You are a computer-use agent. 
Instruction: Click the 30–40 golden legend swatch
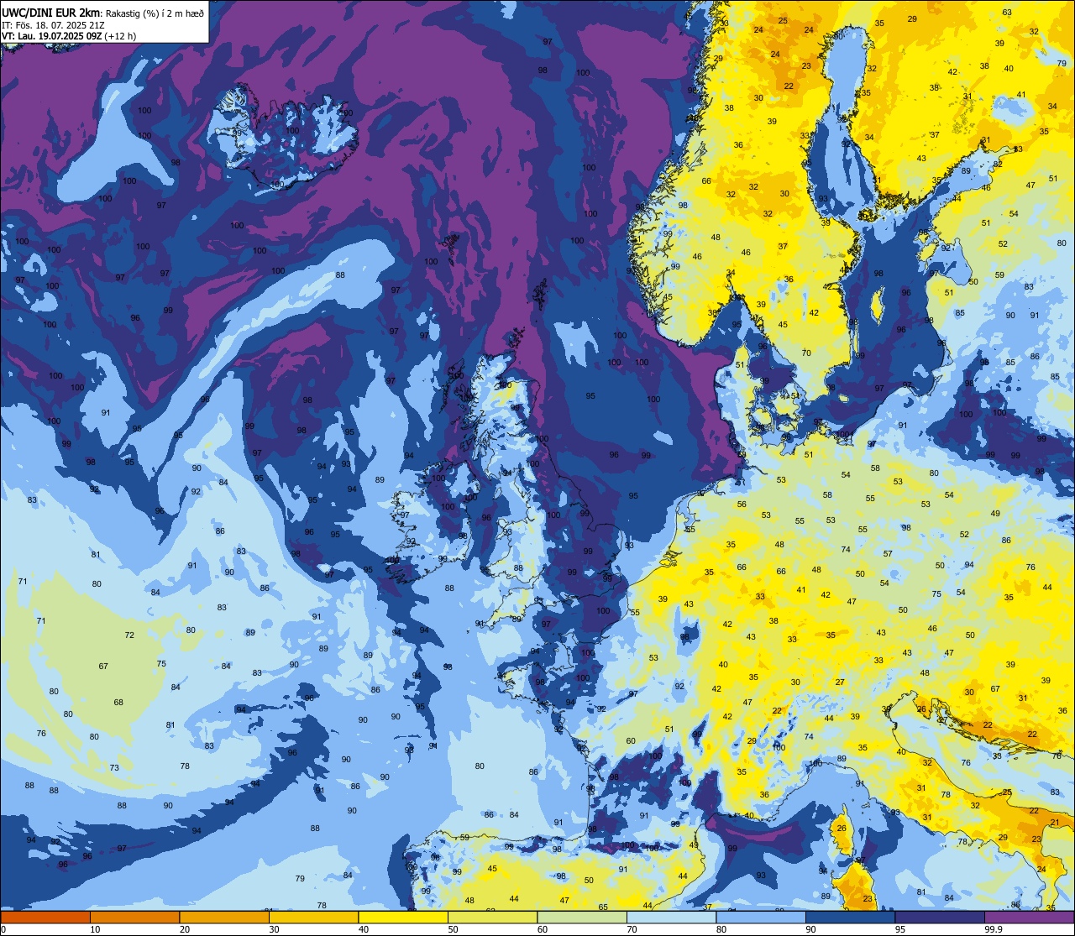(313, 918)
